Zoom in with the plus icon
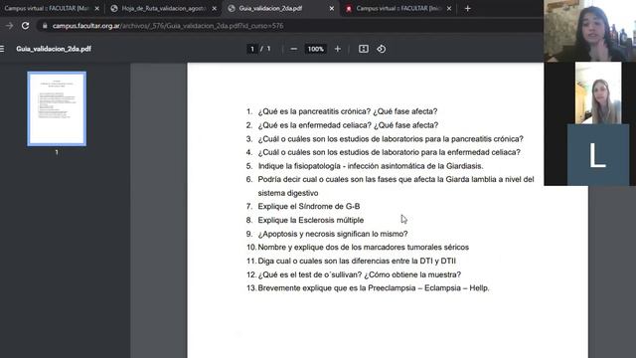 pos(338,49)
